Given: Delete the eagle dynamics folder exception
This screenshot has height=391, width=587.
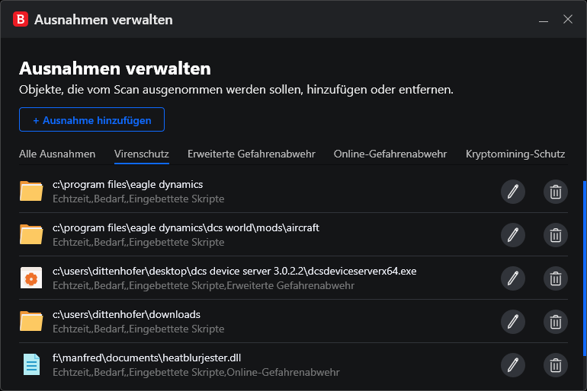Looking at the screenshot, I should pyautogui.click(x=556, y=192).
